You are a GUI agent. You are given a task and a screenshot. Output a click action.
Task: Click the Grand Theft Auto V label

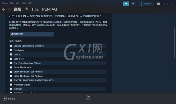click(22, 67)
